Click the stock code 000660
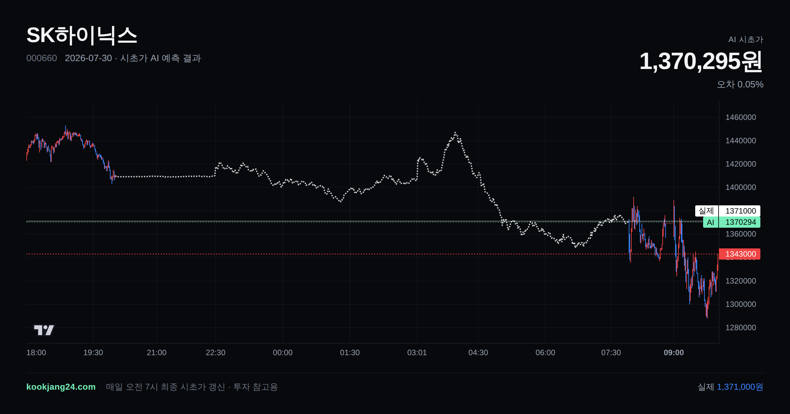 pos(41,58)
